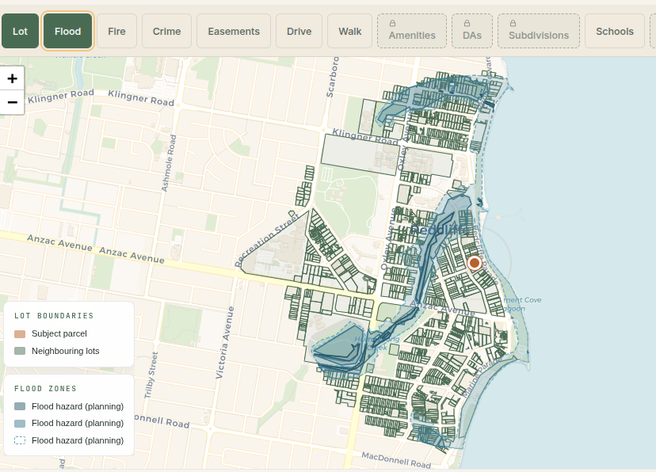The image size is (656, 472).
Task: Show the Walk layer
Action: [x=349, y=31]
